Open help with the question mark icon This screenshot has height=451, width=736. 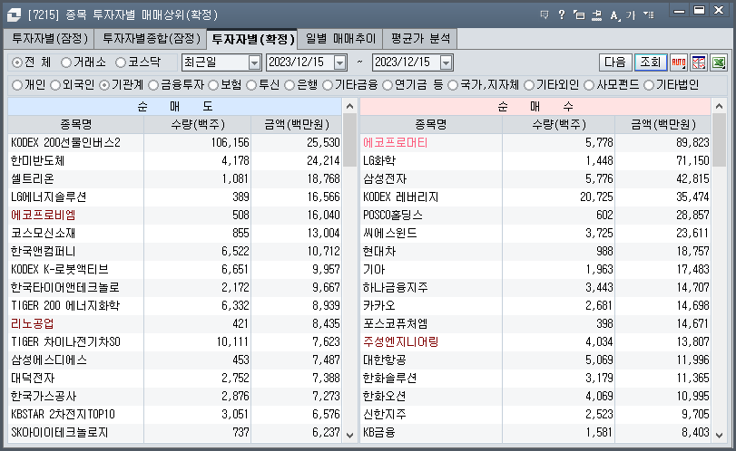click(x=562, y=15)
